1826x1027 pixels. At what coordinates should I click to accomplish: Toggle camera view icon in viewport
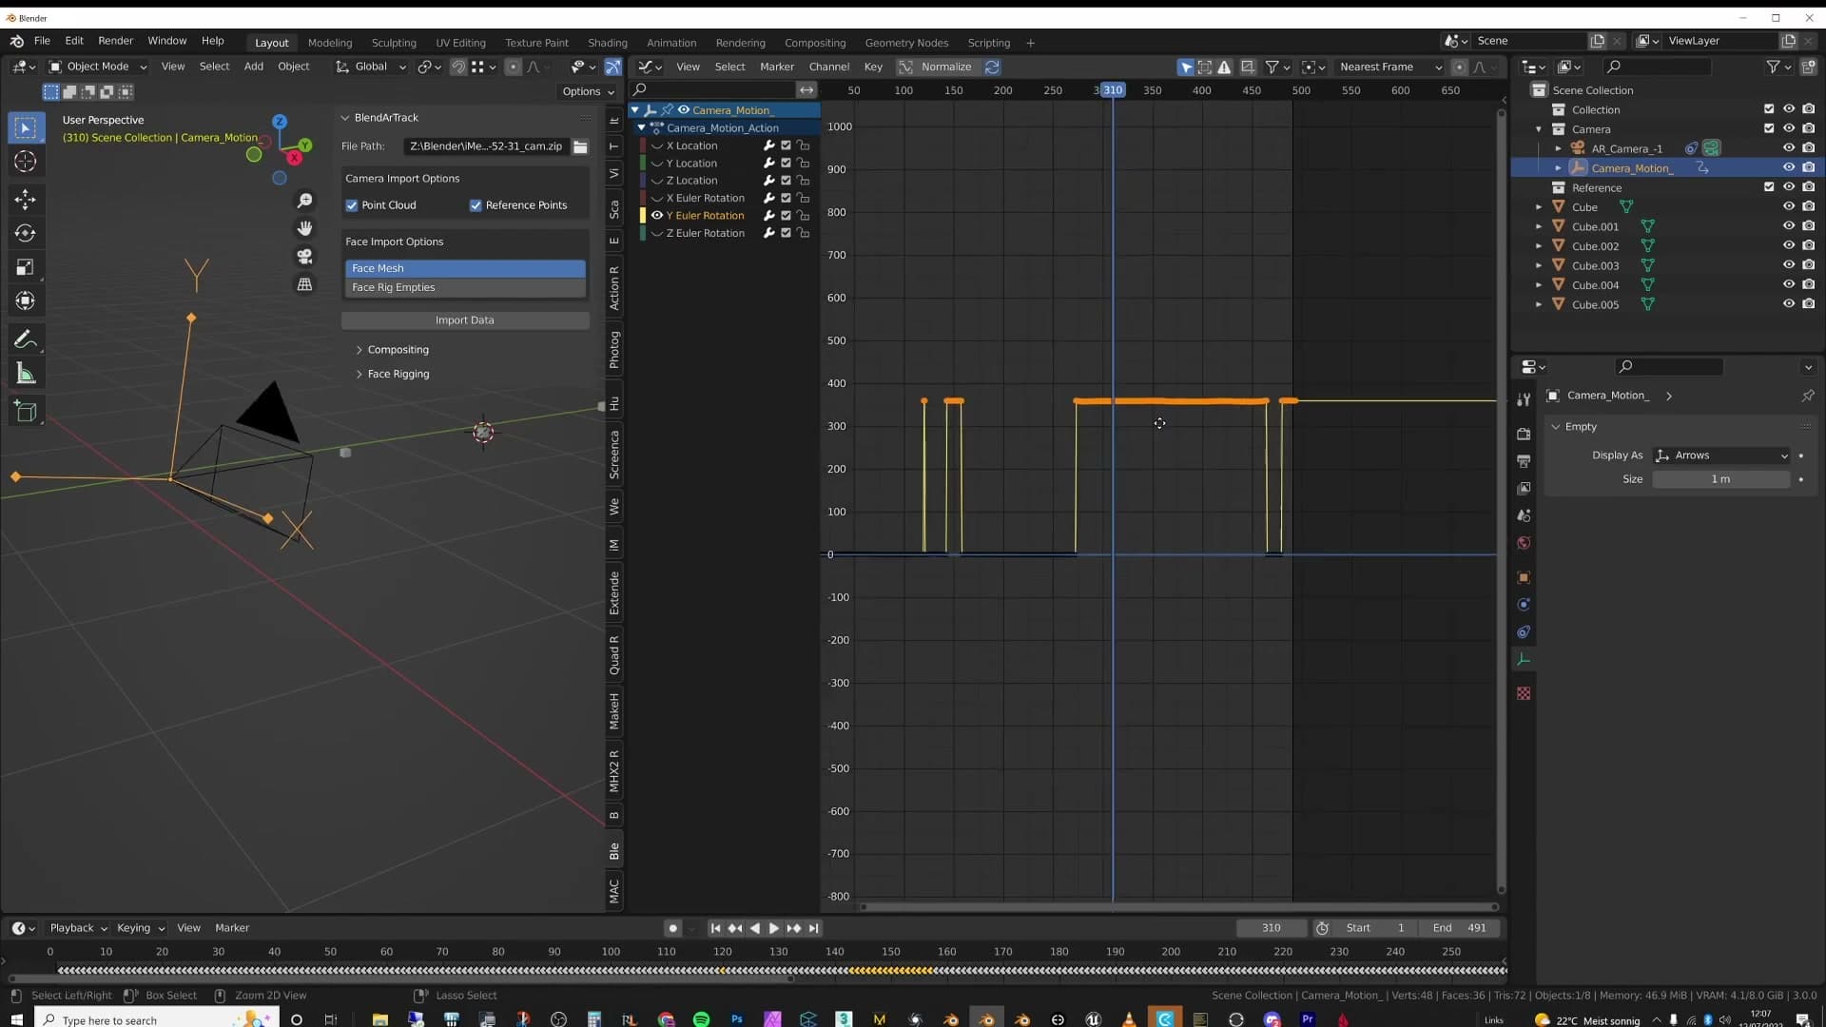tap(304, 257)
